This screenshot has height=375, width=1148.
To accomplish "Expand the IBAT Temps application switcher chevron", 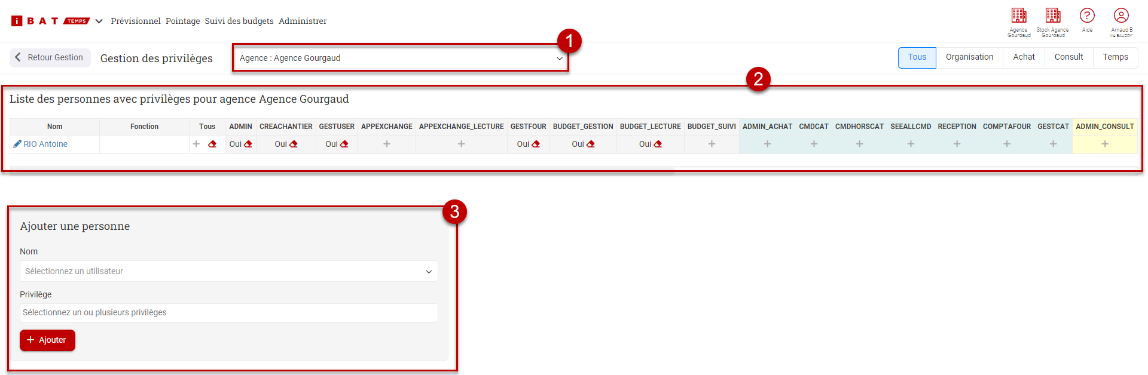I will tap(99, 21).
